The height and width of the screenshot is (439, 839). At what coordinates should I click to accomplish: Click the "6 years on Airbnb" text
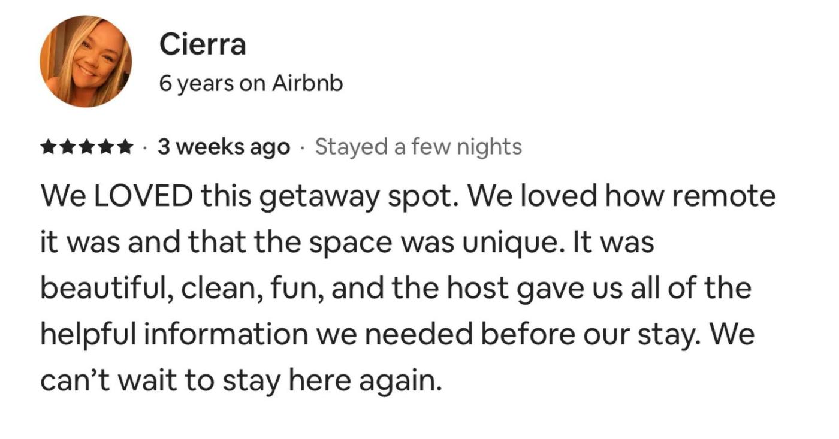(251, 84)
